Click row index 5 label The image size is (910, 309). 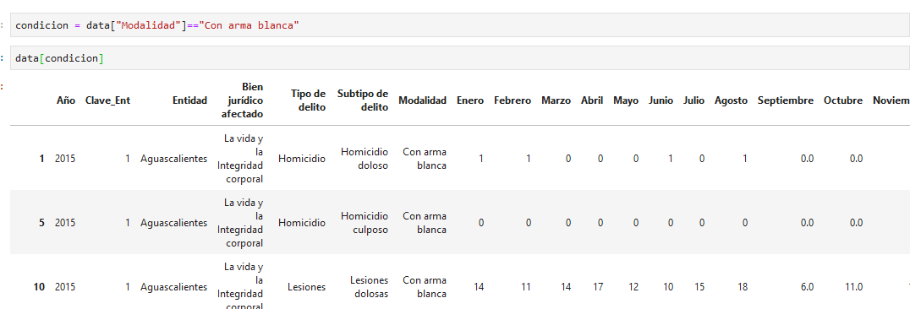(41, 223)
